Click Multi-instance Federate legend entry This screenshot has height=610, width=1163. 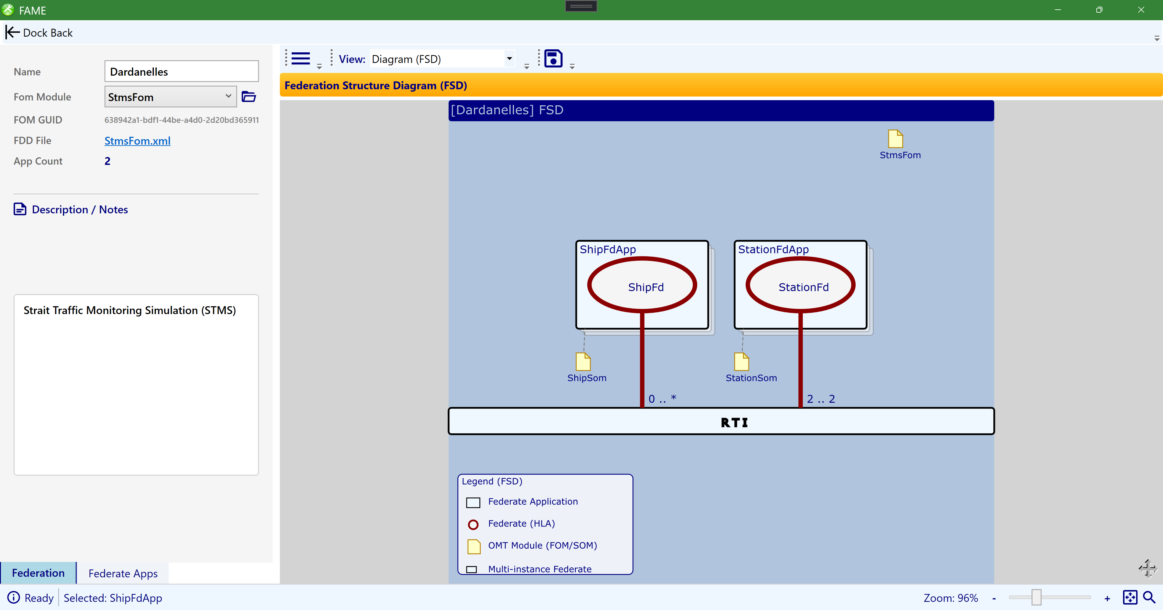[539, 569]
